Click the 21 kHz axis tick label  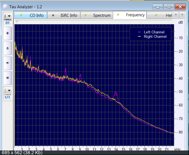167,149
